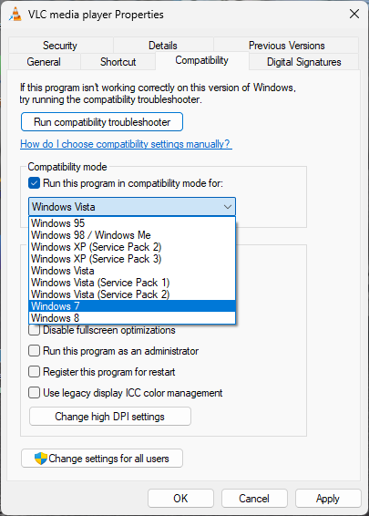Collapse the compatibility mode dropdown arrow
Viewport: 369px width, 516px height.
[x=227, y=207]
